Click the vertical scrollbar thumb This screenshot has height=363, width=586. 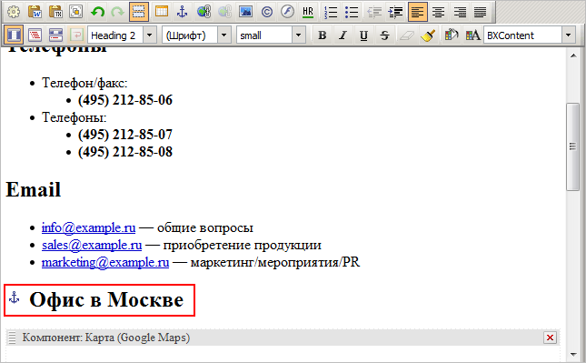pyautogui.click(x=572, y=146)
